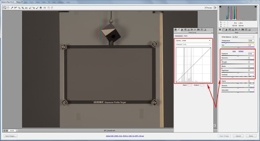Click the Temperature slider handle
260x141 pixels.
pyautogui.click(x=226, y=43)
